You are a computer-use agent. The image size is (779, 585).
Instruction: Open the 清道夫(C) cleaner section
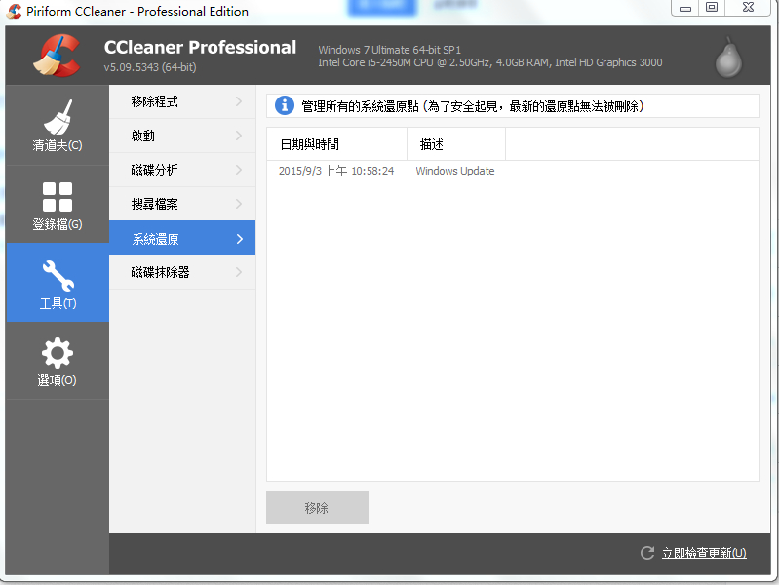(58, 125)
